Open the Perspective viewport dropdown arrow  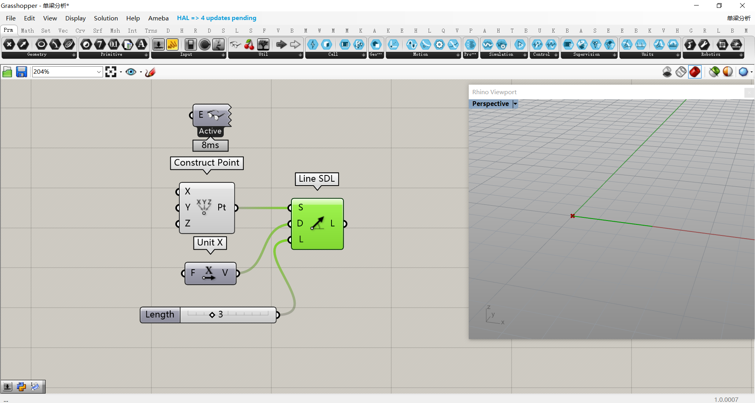coord(515,104)
